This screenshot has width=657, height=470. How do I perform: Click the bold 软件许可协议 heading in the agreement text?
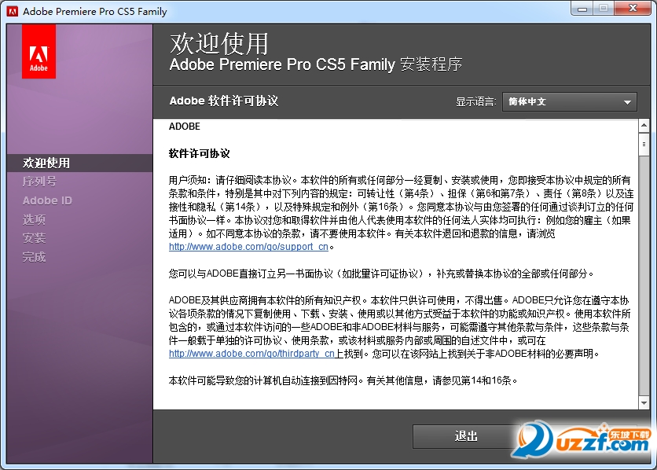click(x=199, y=154)
